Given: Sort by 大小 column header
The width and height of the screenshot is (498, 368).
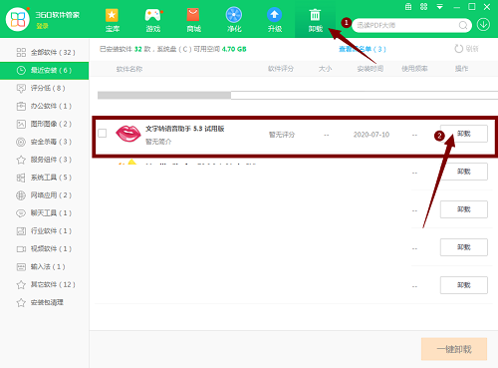Looking at the screenshot, I should click(325, 69).
